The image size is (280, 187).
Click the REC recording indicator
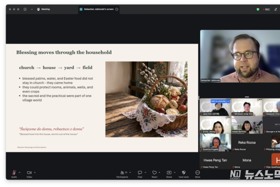(266, 9)
